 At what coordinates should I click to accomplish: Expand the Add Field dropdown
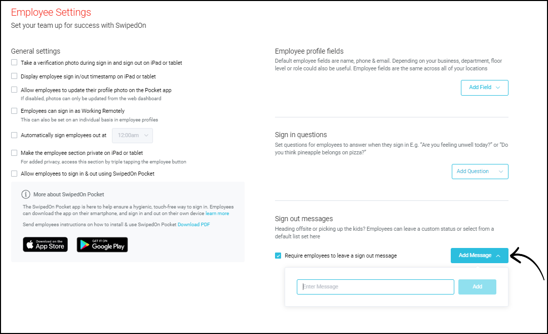484,88
